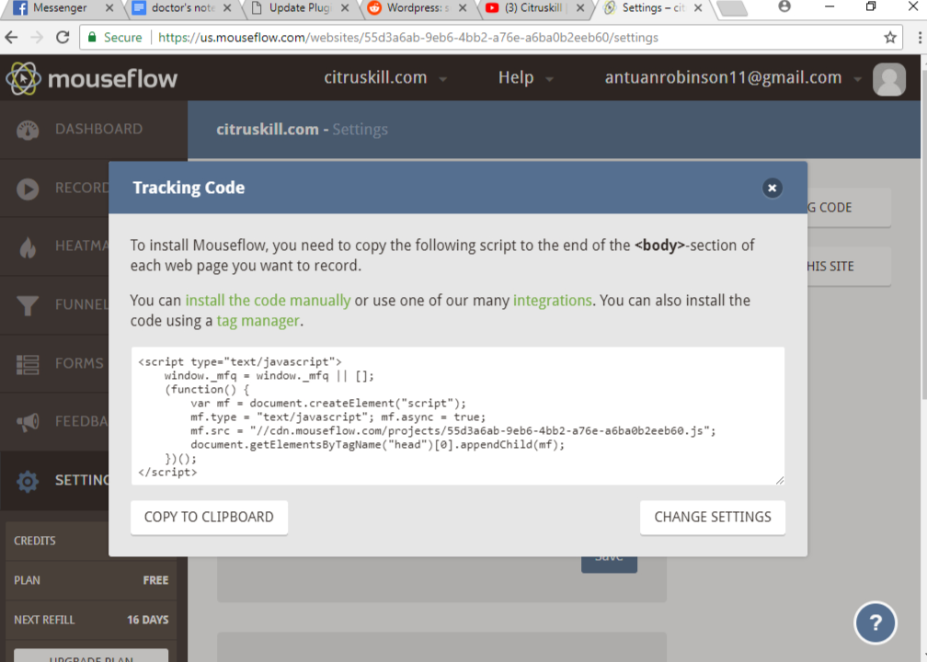Screen dimensions: 927x662
Task: Reload the page with refresh icon
Action: click(63, 37)
